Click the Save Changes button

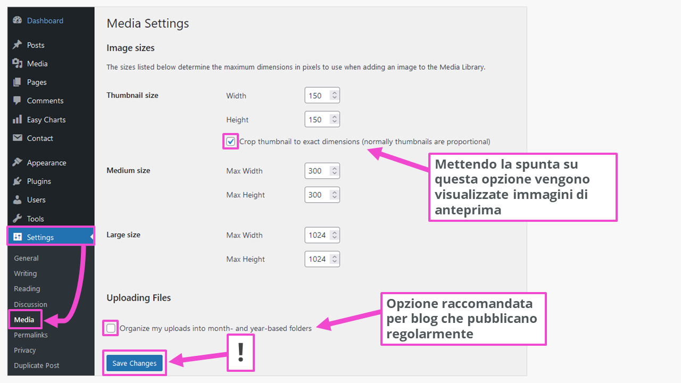pyautogui.click(x=135, y=363)
